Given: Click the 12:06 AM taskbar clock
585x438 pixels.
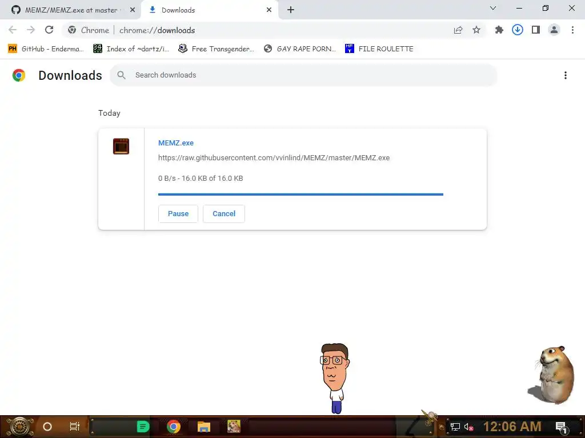Looking at the screenshot, I should pos(512,427).
